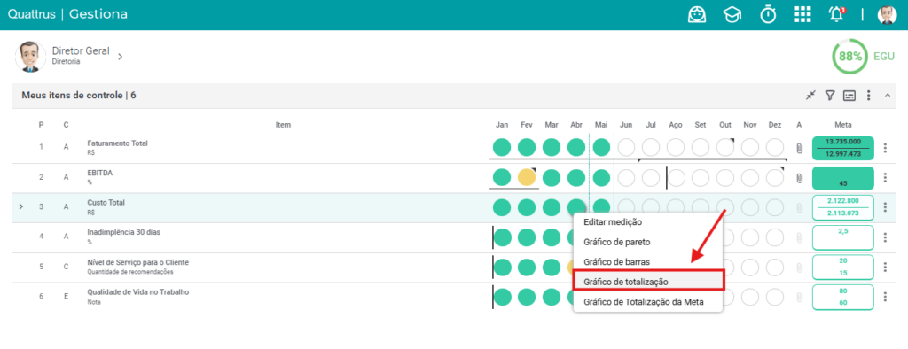Click the Meta column header

(x=842, y=125)
